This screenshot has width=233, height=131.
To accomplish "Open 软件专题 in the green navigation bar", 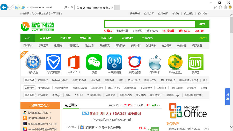I will click(147, 38).
